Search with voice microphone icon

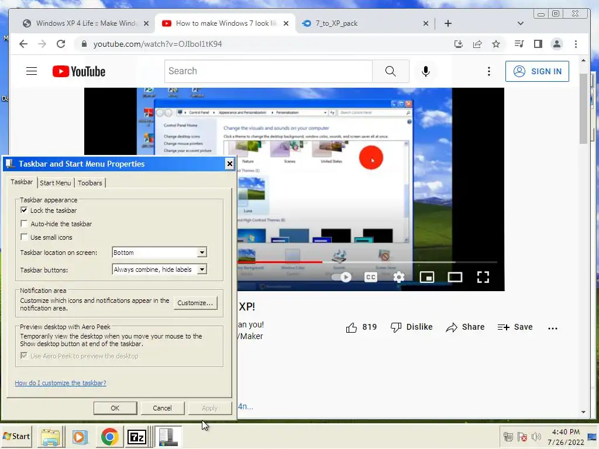[x=426, y=71]
